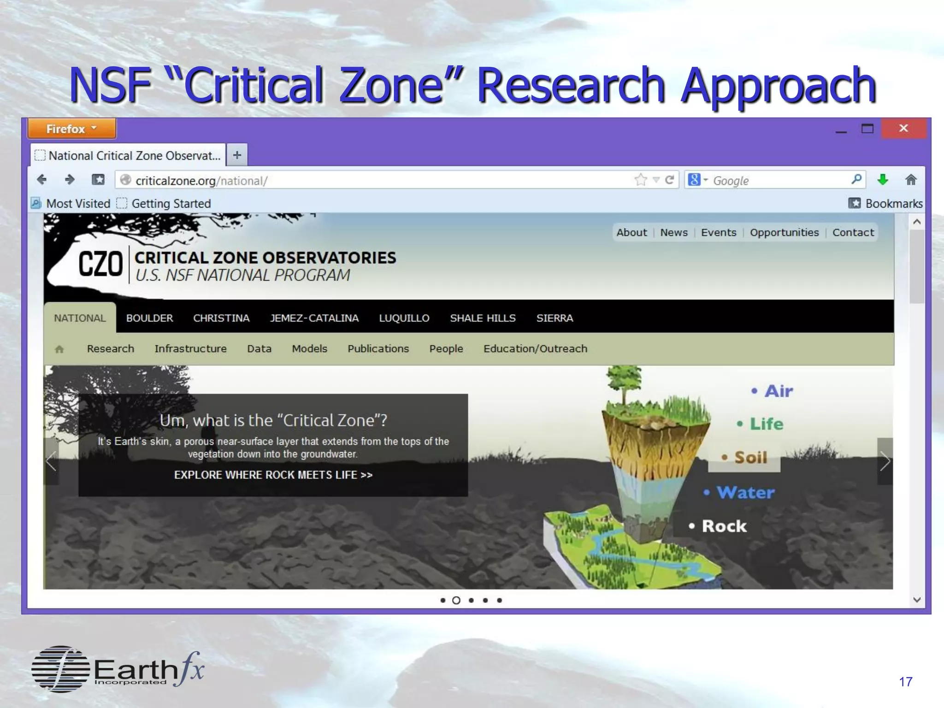
Task: Bookmark this page with the star in address bar
Action: coord(641,180)
